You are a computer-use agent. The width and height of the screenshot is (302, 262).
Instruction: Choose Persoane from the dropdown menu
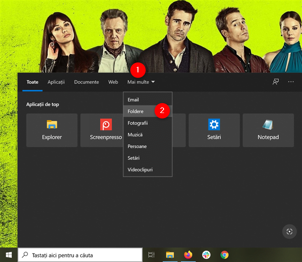point(148,146)
